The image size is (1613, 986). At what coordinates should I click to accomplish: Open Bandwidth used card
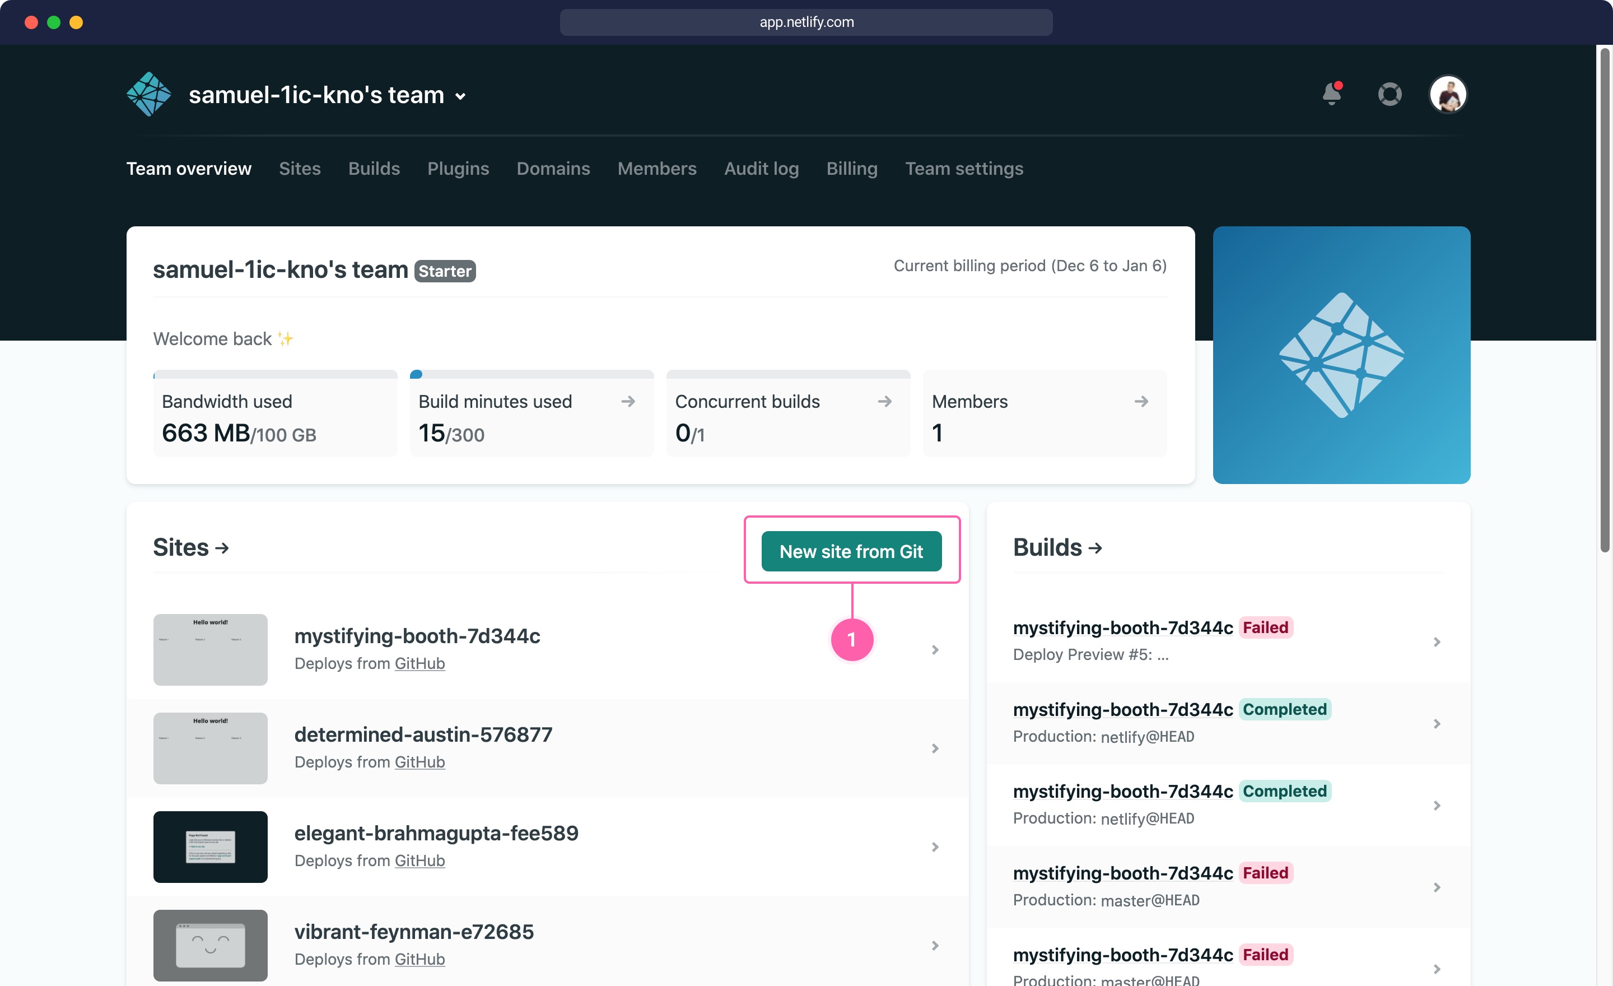tap(275, 413)
